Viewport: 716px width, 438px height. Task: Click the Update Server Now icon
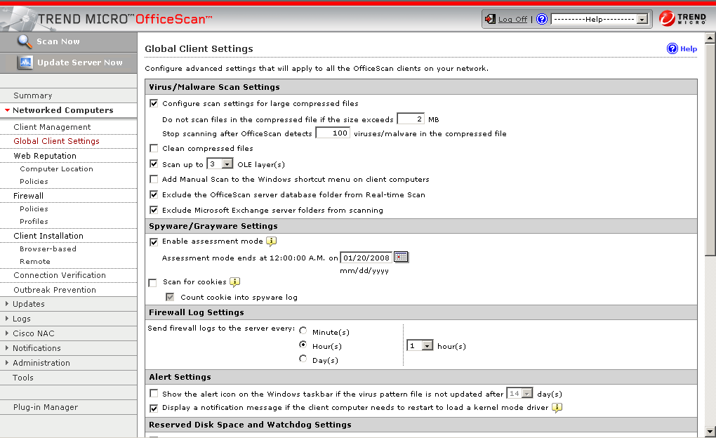(25, 62)
